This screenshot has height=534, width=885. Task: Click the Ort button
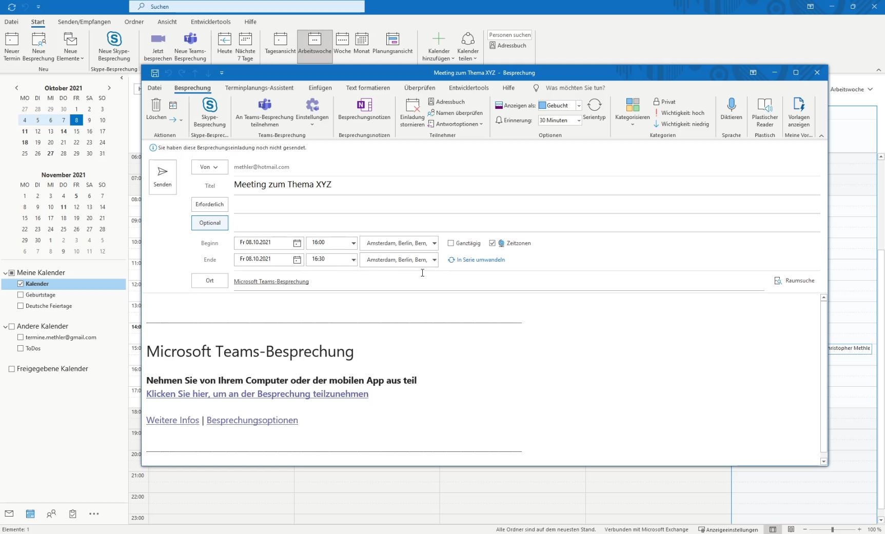tap(209, 281)
